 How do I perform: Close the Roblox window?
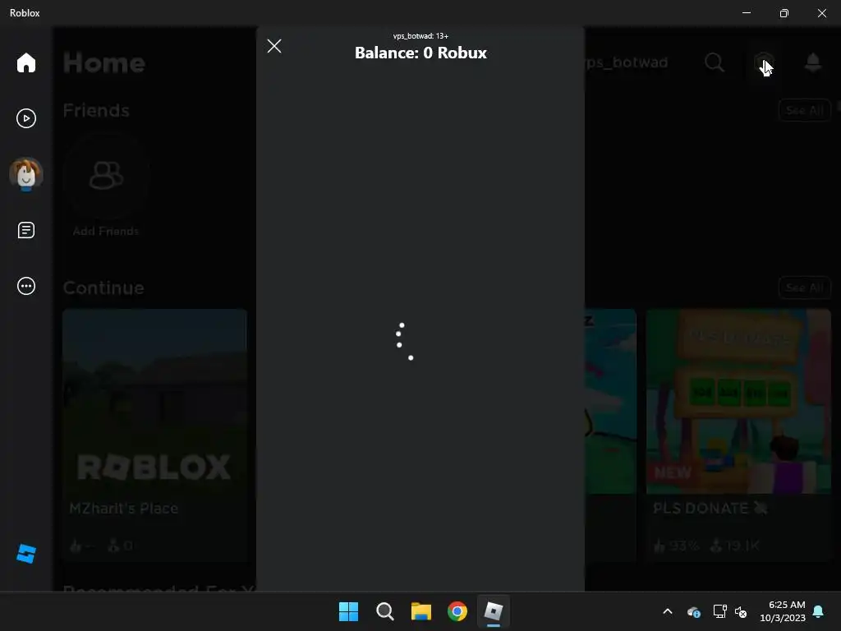click(821, 13)
